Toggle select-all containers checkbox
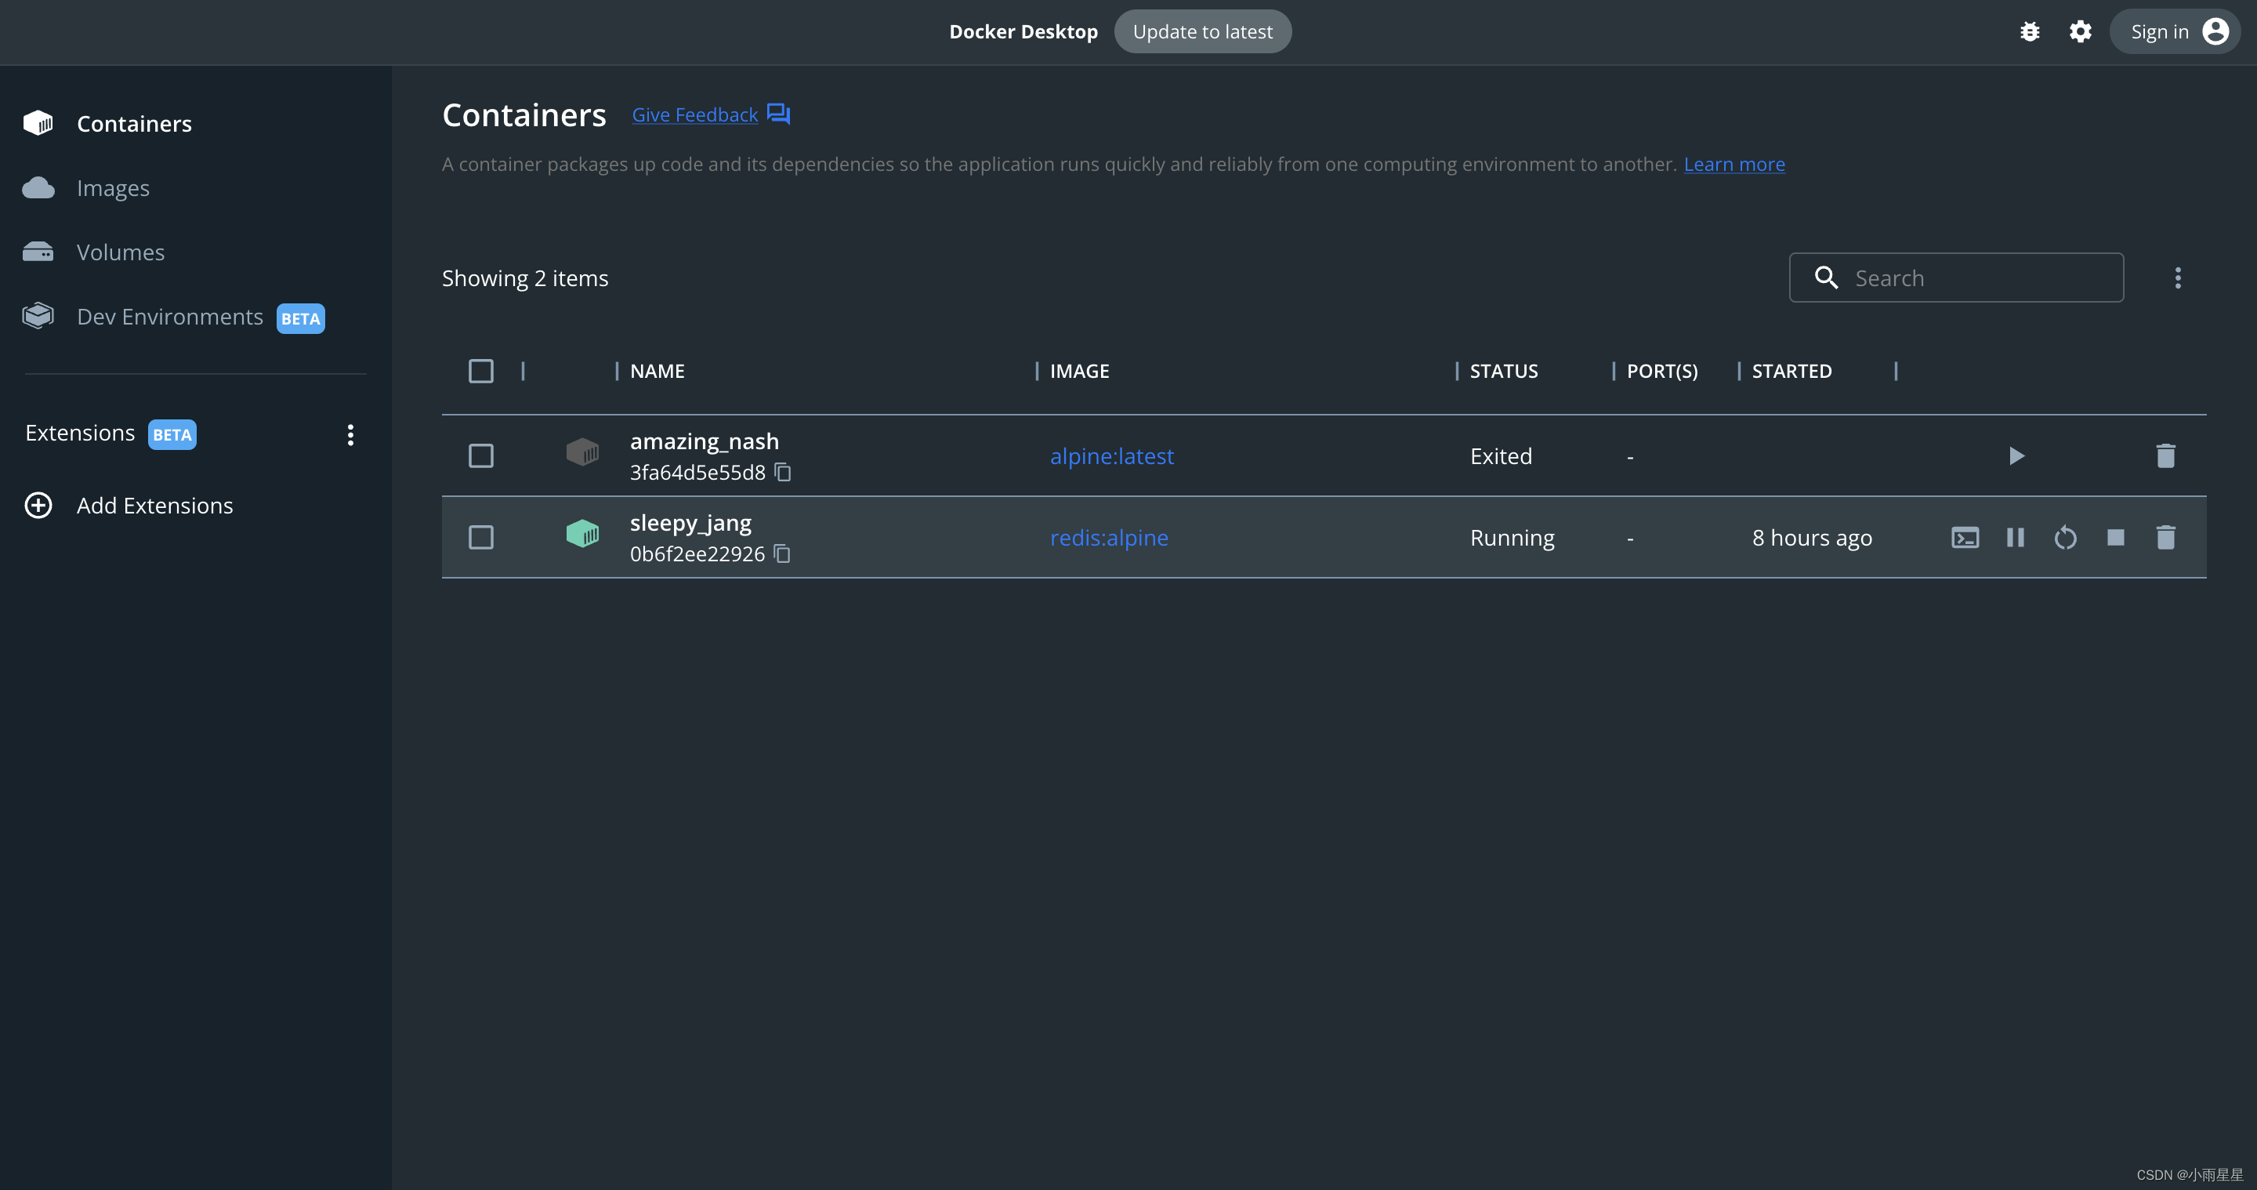2257x1190 pixels. coord(481,371)
